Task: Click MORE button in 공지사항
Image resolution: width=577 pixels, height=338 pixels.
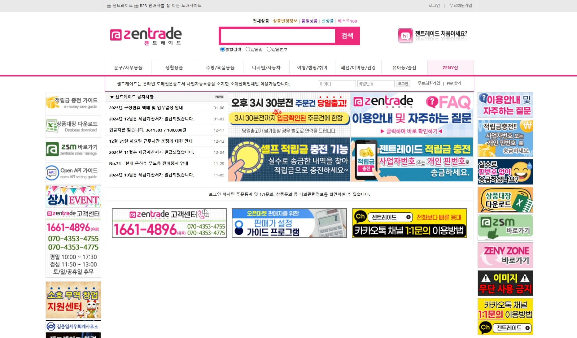Action: click(x=219, y=97)
